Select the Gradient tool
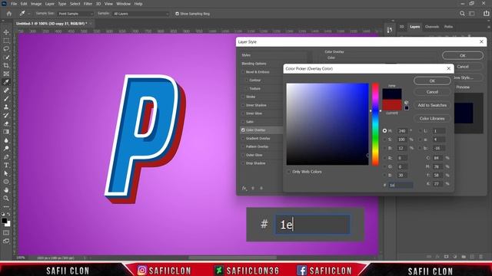 tap(6, 132)
